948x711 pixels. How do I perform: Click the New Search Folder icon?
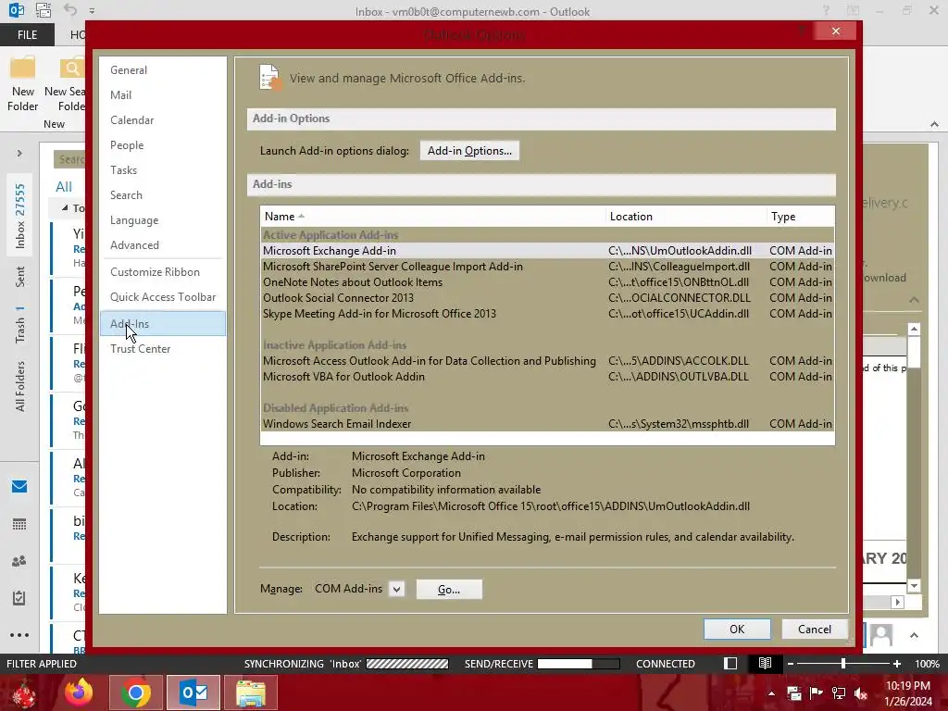click(71, 68)
